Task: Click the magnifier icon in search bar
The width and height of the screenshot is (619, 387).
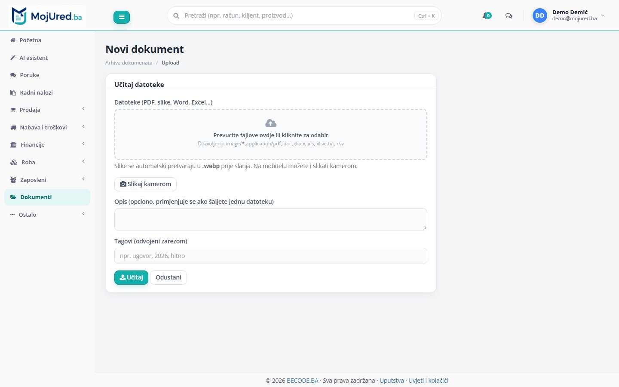Action: (176, 15)
